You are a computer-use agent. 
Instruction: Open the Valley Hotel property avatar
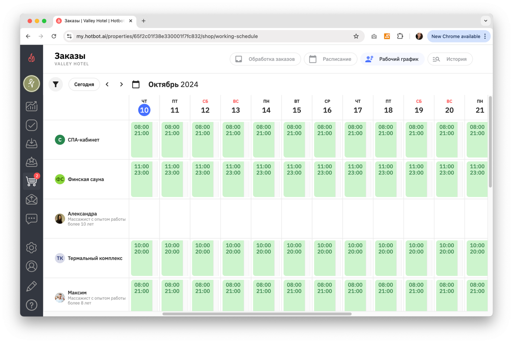[x=31, y=83]
